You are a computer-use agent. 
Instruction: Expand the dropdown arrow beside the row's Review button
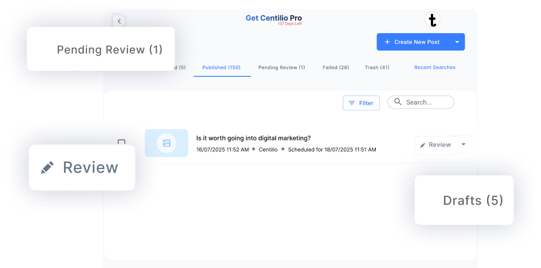pos(463,144)
